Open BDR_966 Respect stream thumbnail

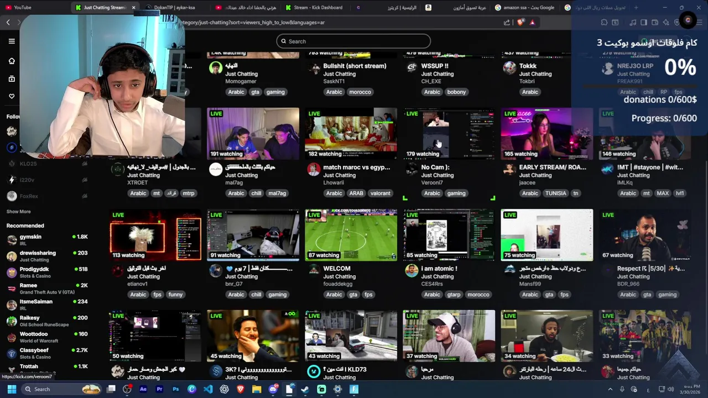645,235
